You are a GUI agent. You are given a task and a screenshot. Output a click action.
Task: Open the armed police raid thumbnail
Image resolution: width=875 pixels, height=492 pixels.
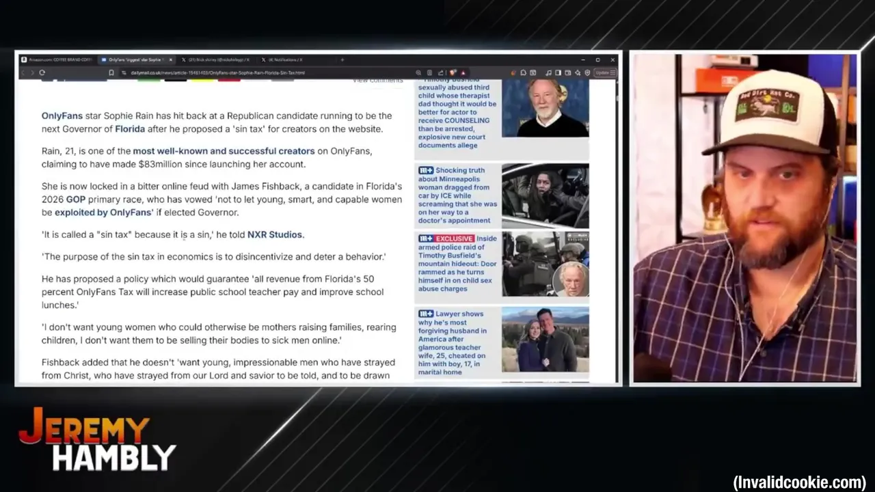(x=546, y=264)
